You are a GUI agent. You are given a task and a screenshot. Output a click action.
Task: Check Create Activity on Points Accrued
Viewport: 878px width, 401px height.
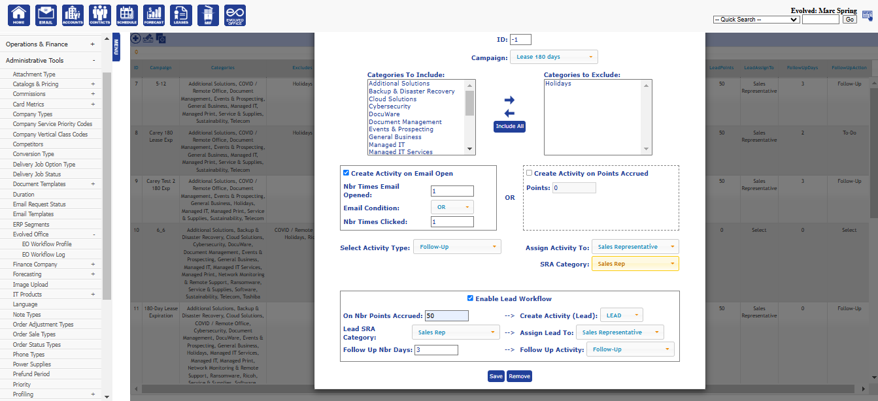(529, 173)
